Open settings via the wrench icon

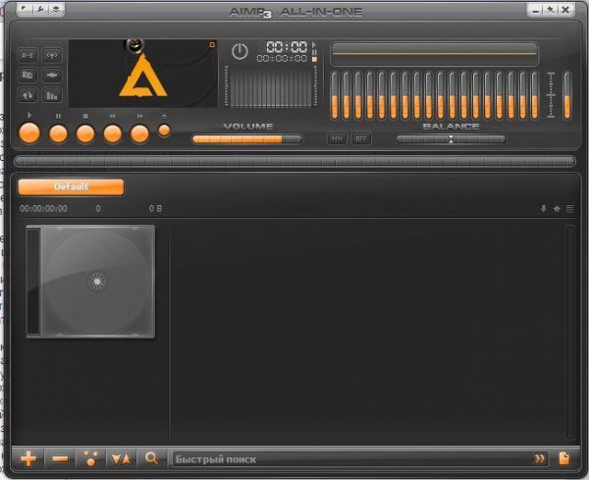click(40, 9)
